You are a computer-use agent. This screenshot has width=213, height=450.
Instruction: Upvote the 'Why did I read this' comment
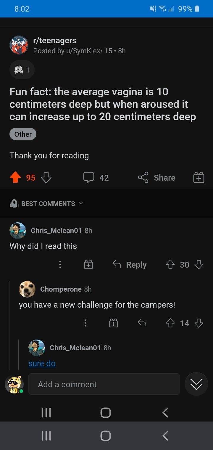(x=170, y=264)
